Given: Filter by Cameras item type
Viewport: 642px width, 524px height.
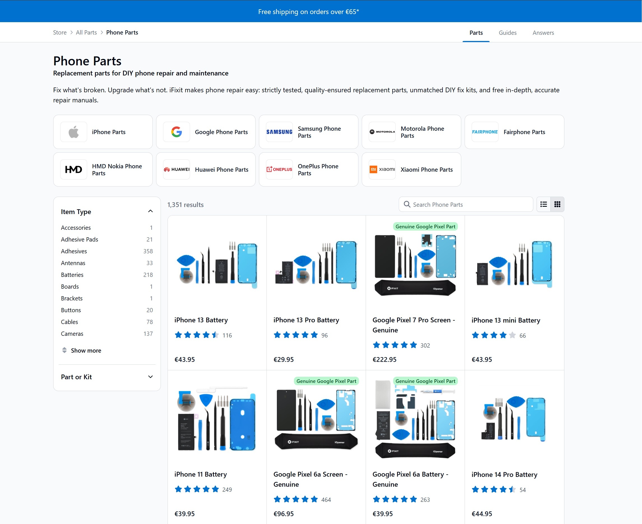Looking at the screenshot, I should 72,334.
